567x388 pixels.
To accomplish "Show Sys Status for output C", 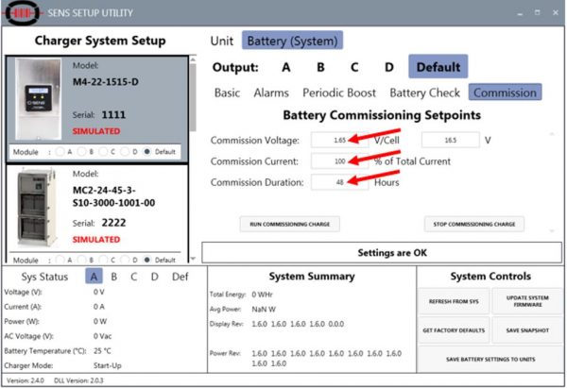I will click(134, 277).
